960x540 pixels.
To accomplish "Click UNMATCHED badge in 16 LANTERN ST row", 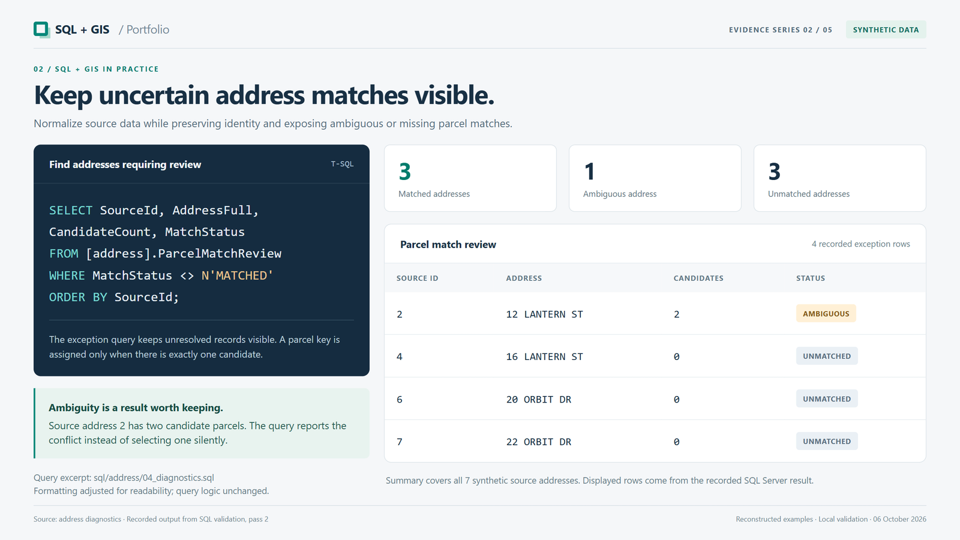I will point(827,356).
